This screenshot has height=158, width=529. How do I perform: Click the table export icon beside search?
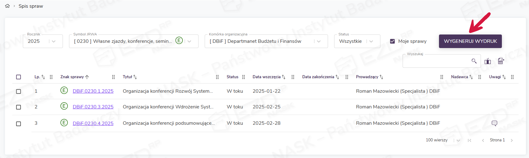pos(501,61)
